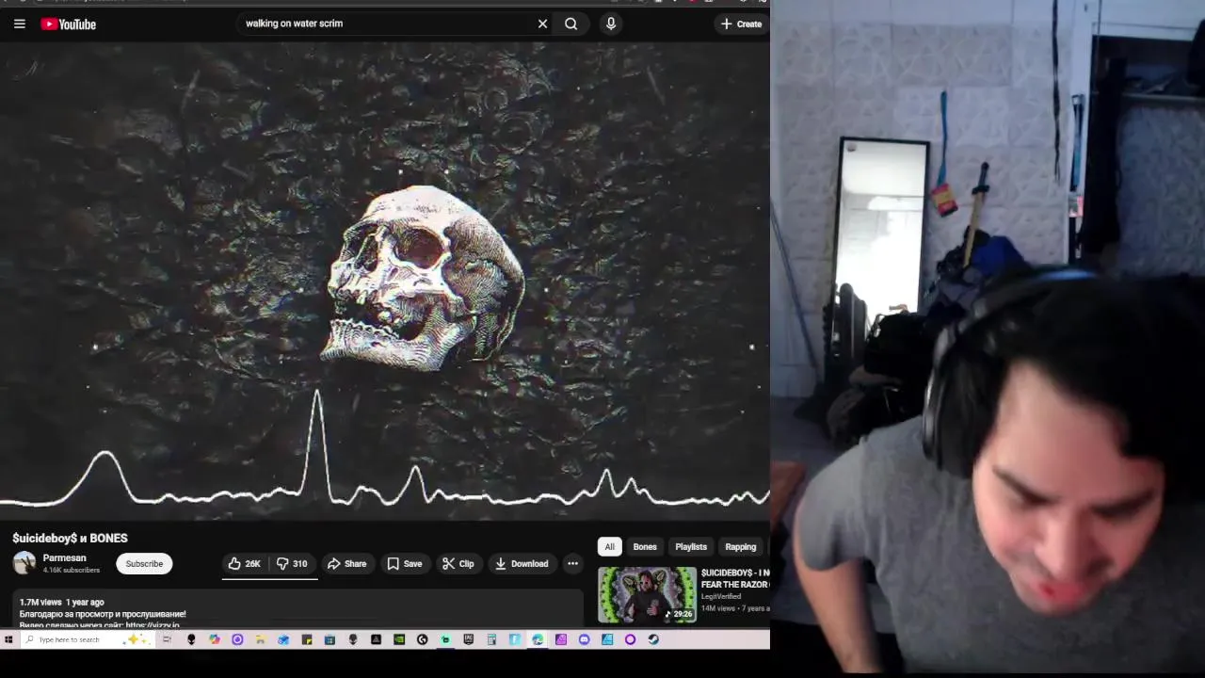Save the video to a playlist

pyautogui.click(x=405, y=563)
